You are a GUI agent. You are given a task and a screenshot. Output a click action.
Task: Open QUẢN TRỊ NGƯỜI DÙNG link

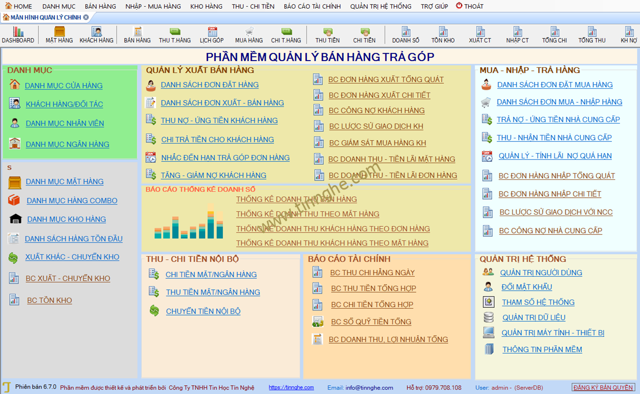pos(541,273)
